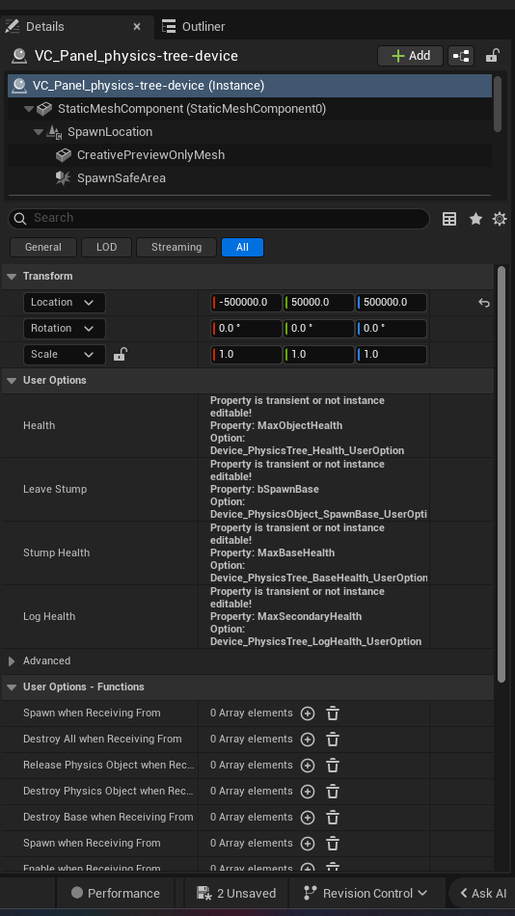Viewport: 515px width, 916px height.
Task: Click the Stump Health property label
Action: [x=56, y=552]
